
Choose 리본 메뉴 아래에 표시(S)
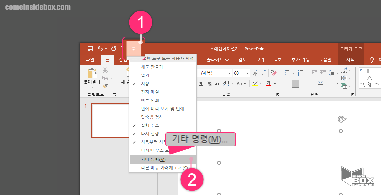click(x=162, y=168)
